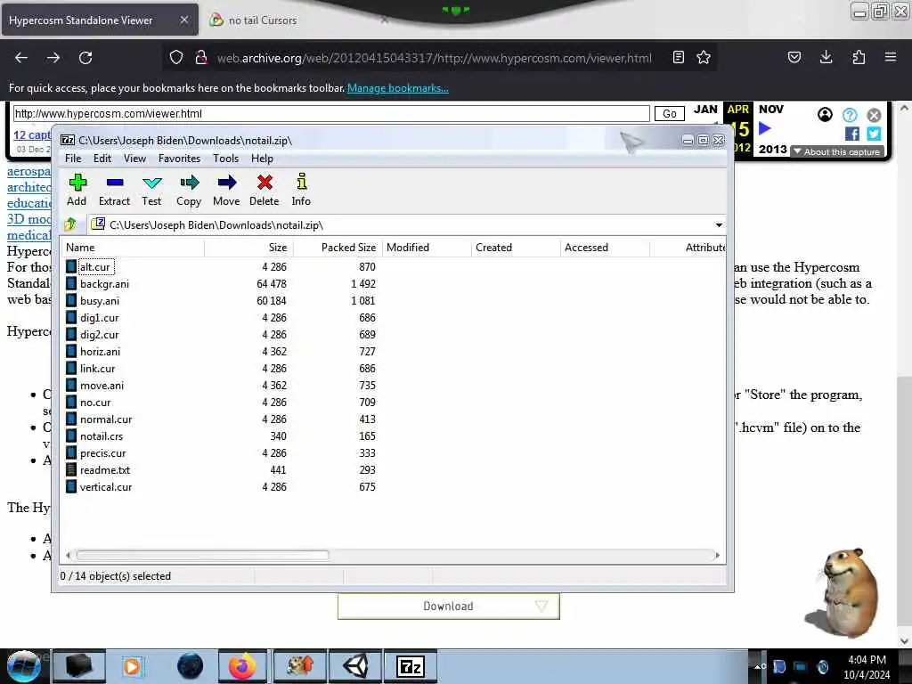Sort by the Accessed column header

tap(605, 248)
